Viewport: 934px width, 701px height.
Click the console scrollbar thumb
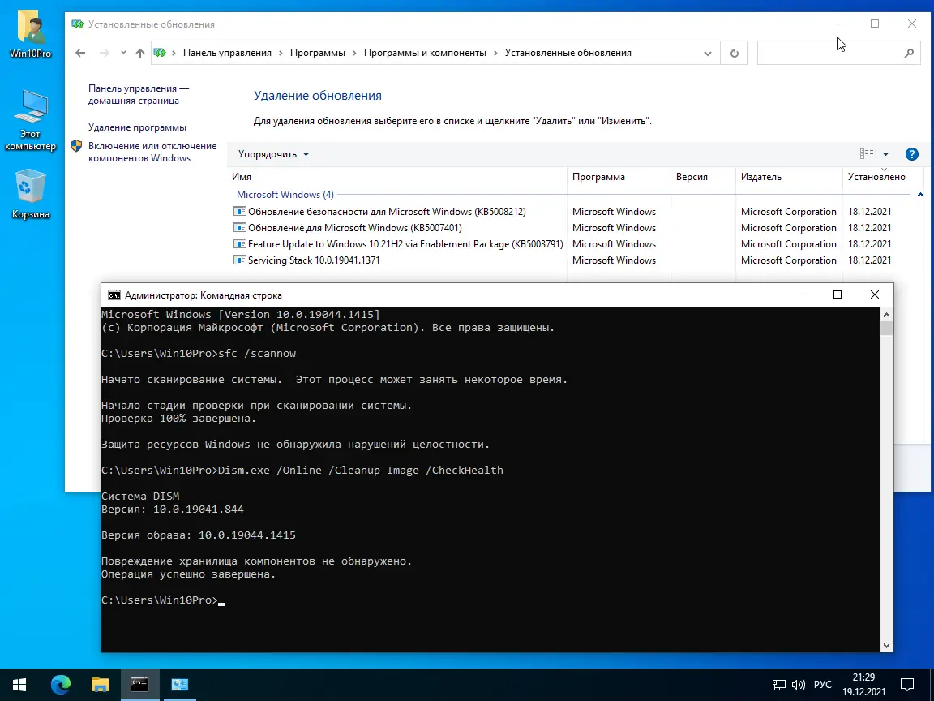click(x=886, y=329)
